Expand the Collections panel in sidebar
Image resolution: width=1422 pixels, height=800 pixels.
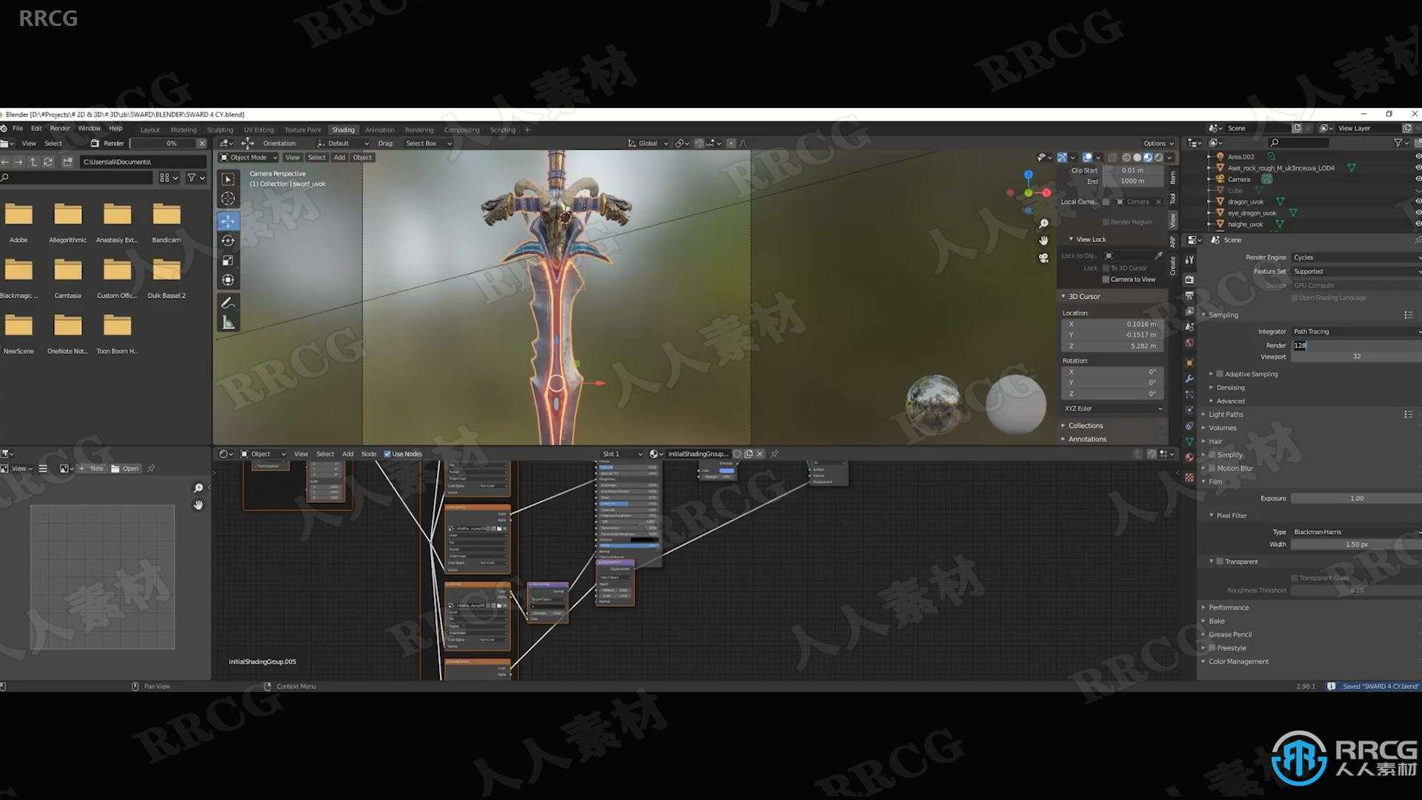(x=1086, y=426)
